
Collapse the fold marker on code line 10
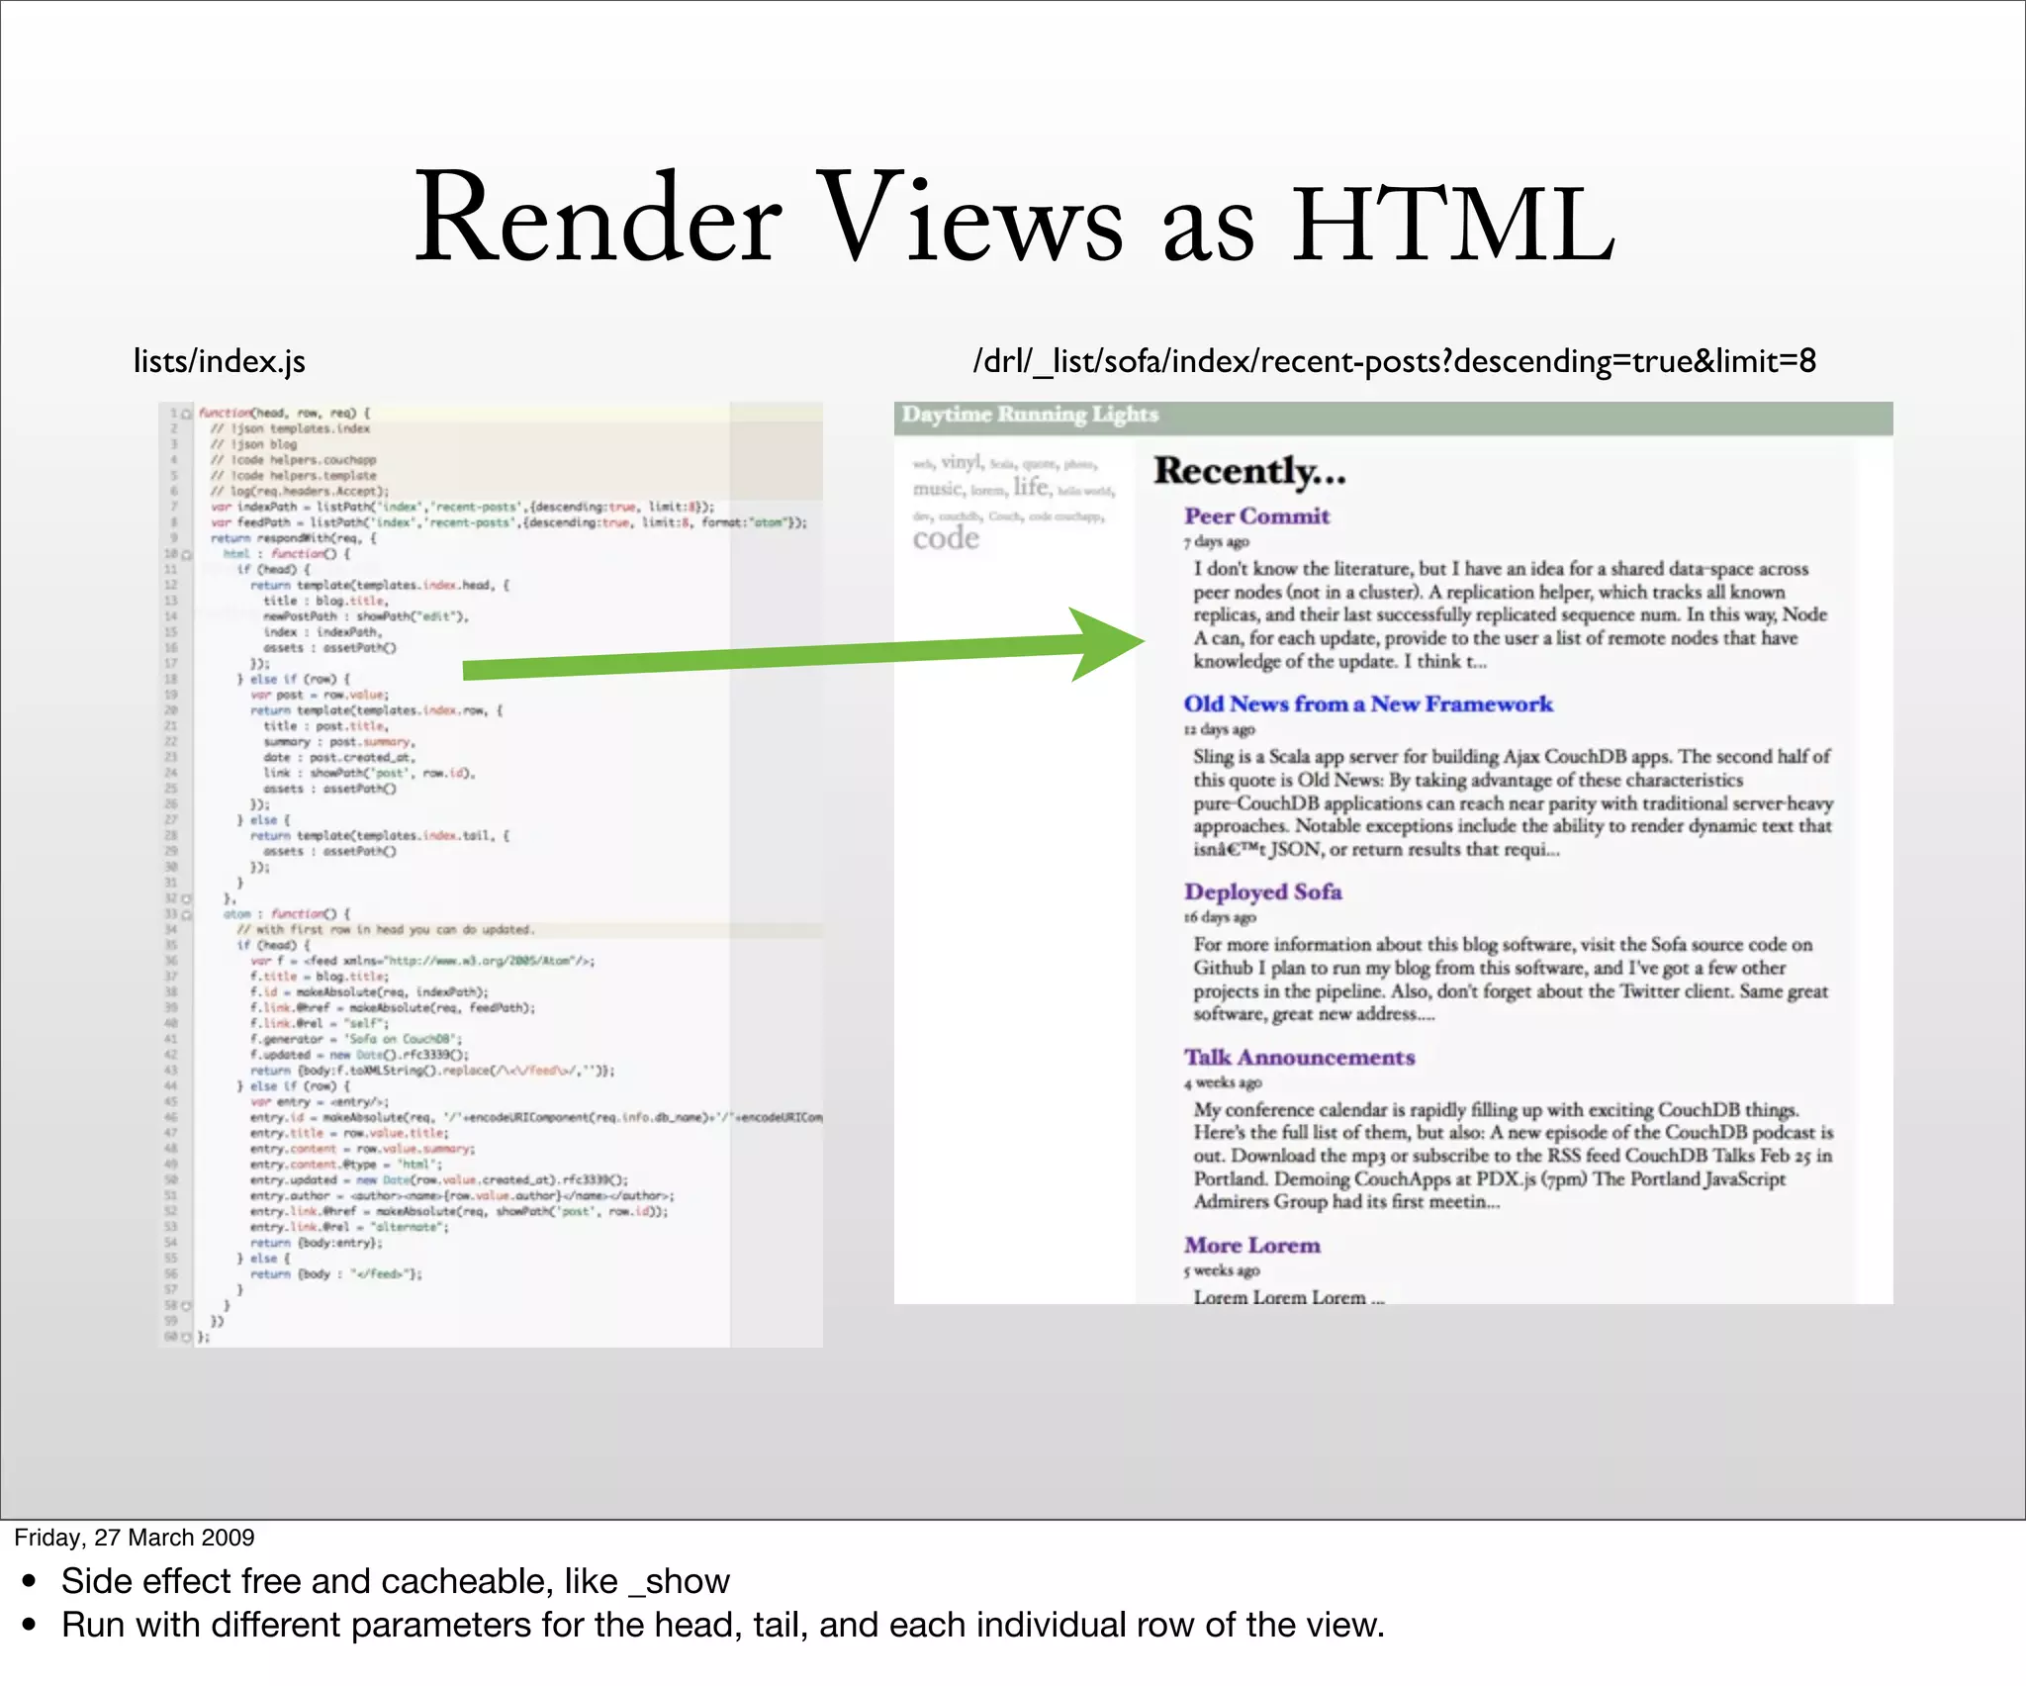(x=186, y=554)
